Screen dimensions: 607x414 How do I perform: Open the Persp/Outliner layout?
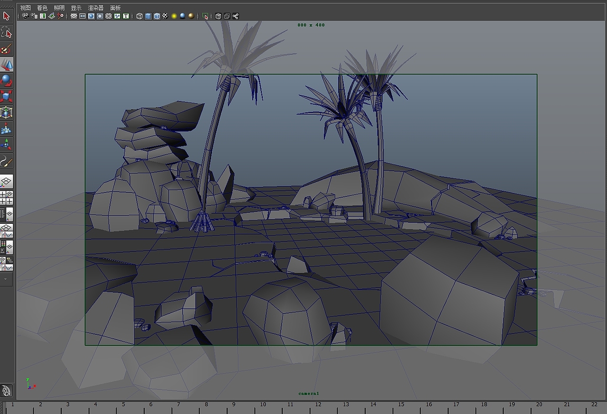pos(6,214)
